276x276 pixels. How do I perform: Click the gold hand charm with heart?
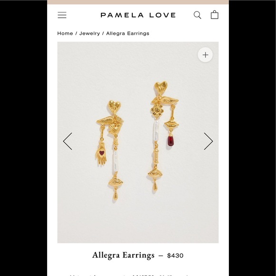click(101, 154)
